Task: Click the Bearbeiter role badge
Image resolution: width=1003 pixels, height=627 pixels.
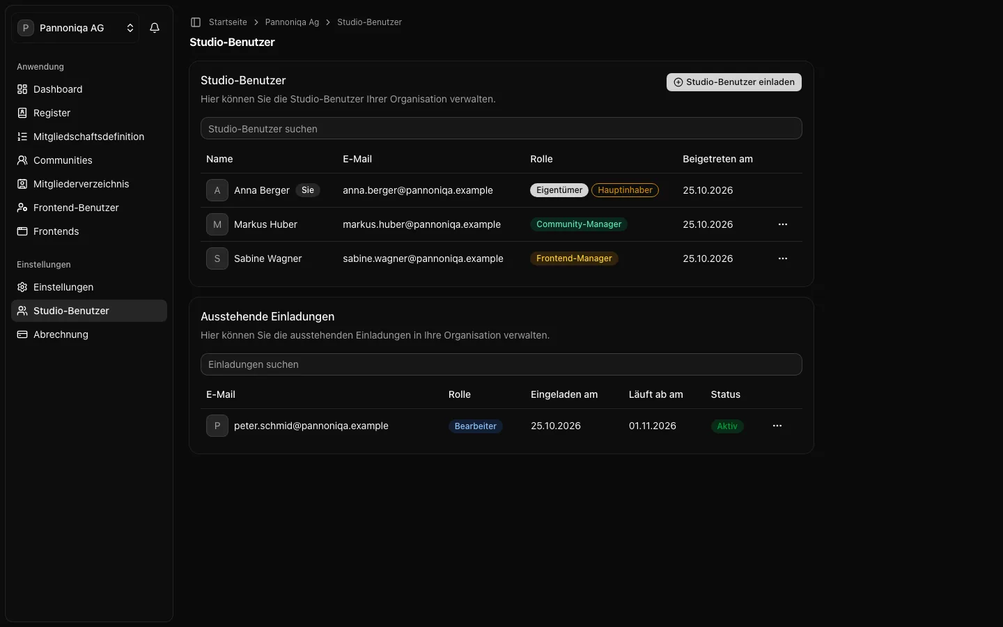Action: coord(476,426)
